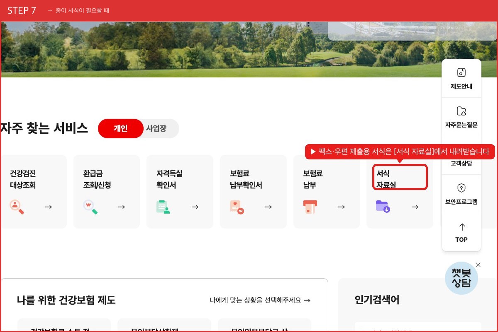Click the 환급금 조회/신청 search icon
This screenshot has width=498, height=332.
coord(90,207)
